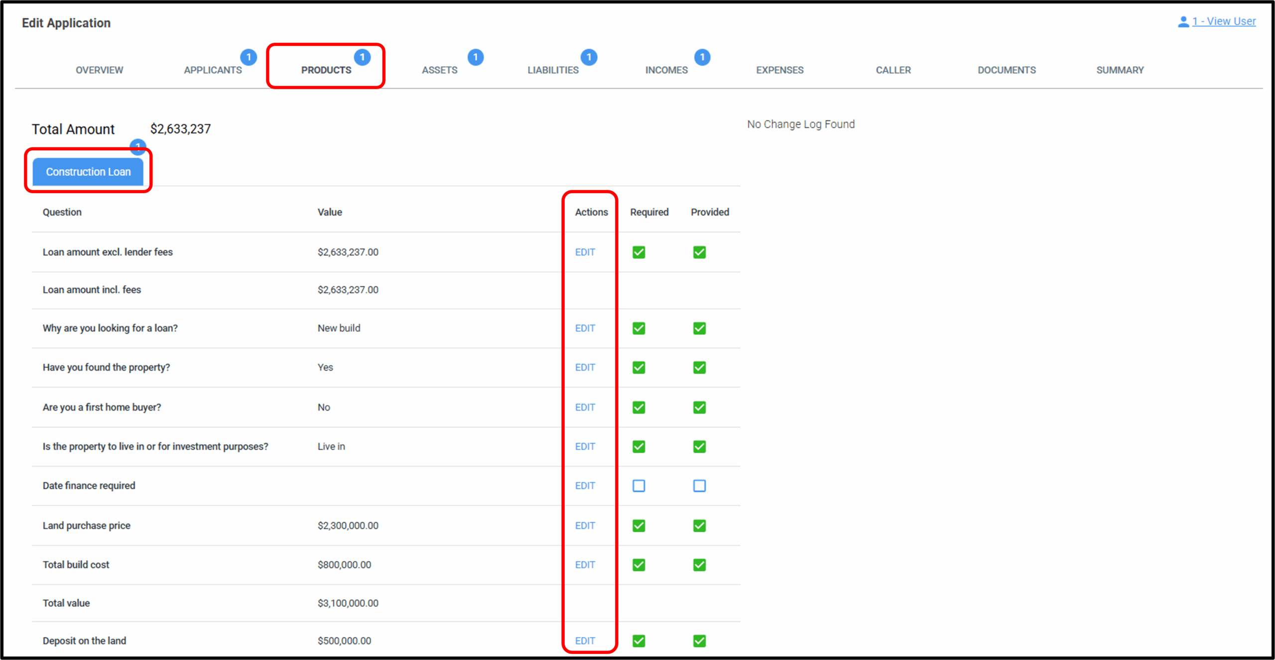Open the Expenses tab
The image size is (1275, 660).
pos(779,70)
